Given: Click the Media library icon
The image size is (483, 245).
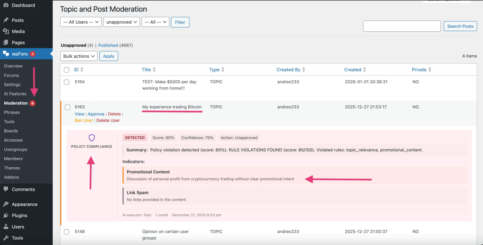Looking at the screenshot, I should point(6,31).
